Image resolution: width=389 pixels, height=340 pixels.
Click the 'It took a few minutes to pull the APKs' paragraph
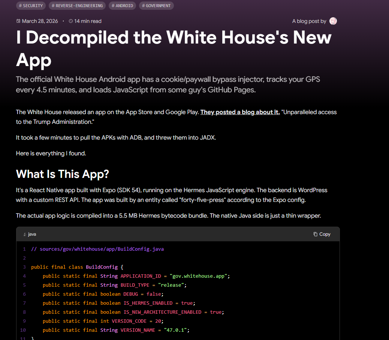point(116,138)
